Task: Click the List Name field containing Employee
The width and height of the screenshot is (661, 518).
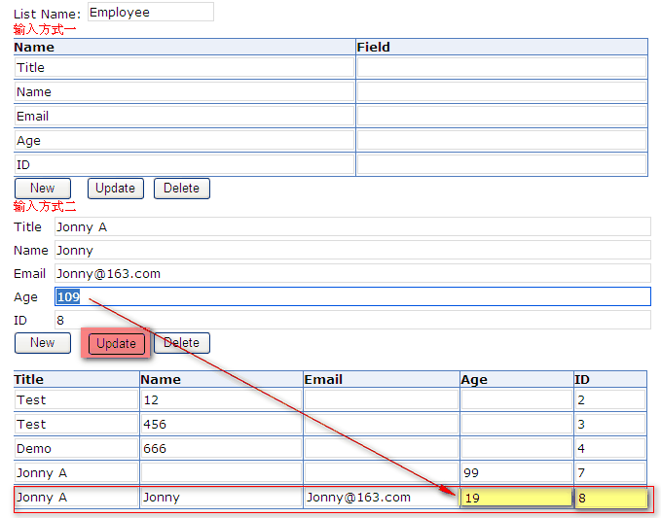Action: pos(151,13)
